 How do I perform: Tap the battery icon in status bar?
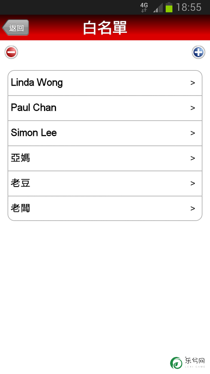point(169,7)
